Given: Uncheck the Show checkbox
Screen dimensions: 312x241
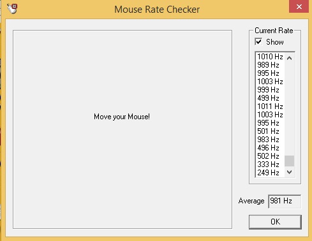Looking at the screenshot, I should point(258,41).
